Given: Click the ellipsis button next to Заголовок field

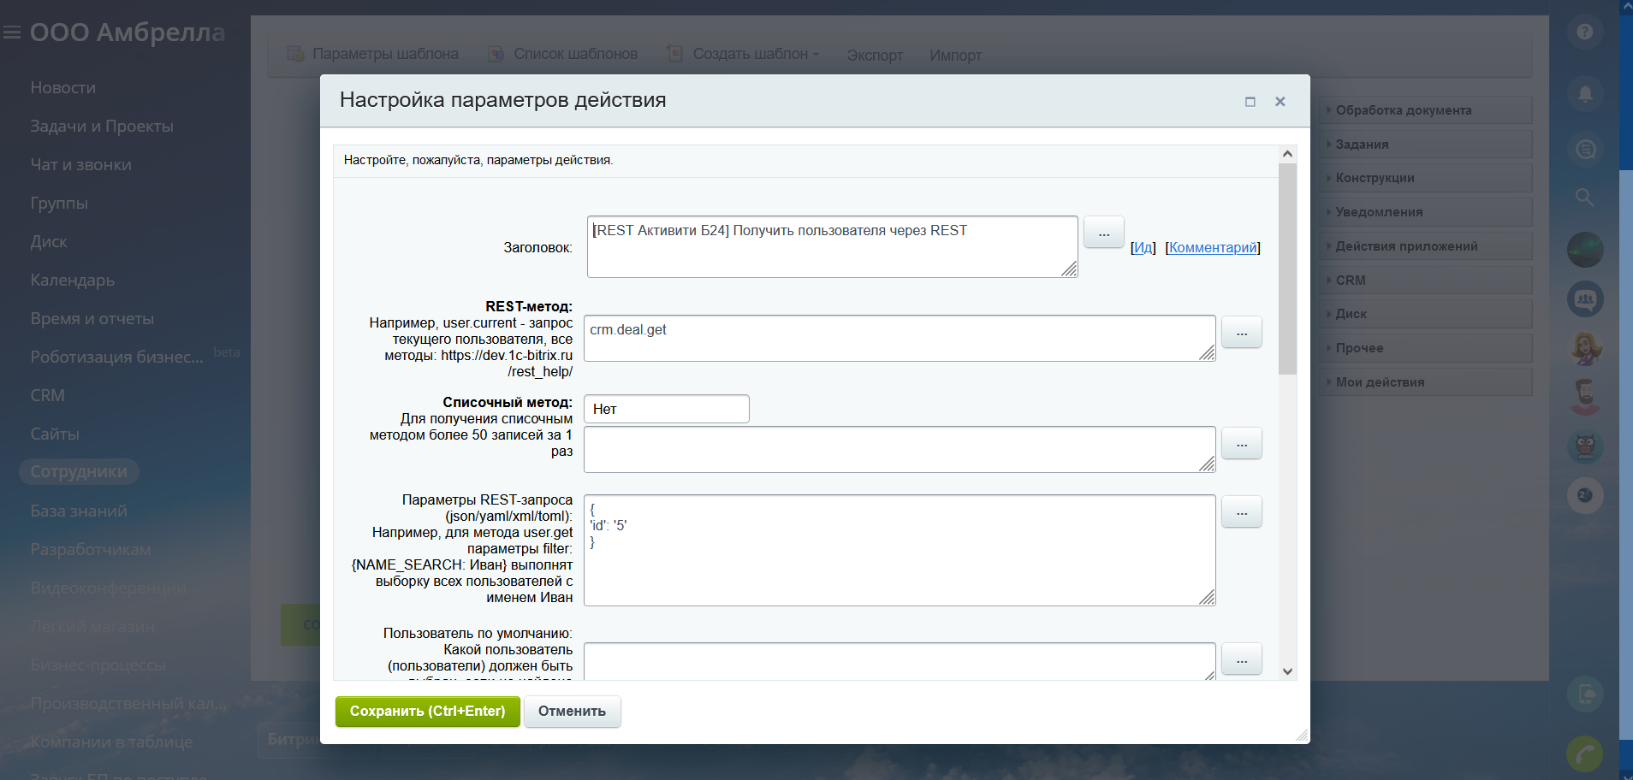Looking at the screenshot, I should pos(1104,233).
